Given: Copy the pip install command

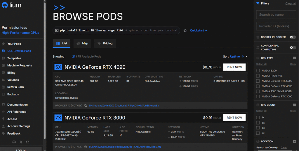Looking at the screenshot, I should click(185, 31).
